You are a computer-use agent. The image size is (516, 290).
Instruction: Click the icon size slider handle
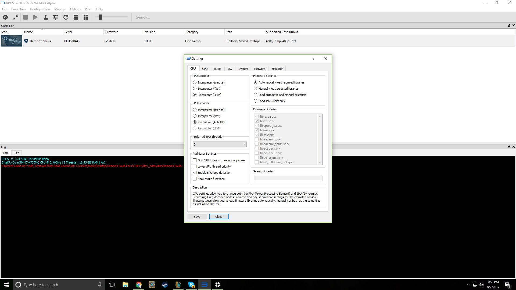click(x=101, y=17)
